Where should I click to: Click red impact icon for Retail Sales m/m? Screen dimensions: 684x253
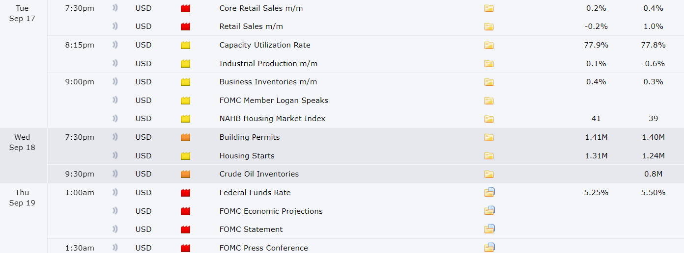185,26
